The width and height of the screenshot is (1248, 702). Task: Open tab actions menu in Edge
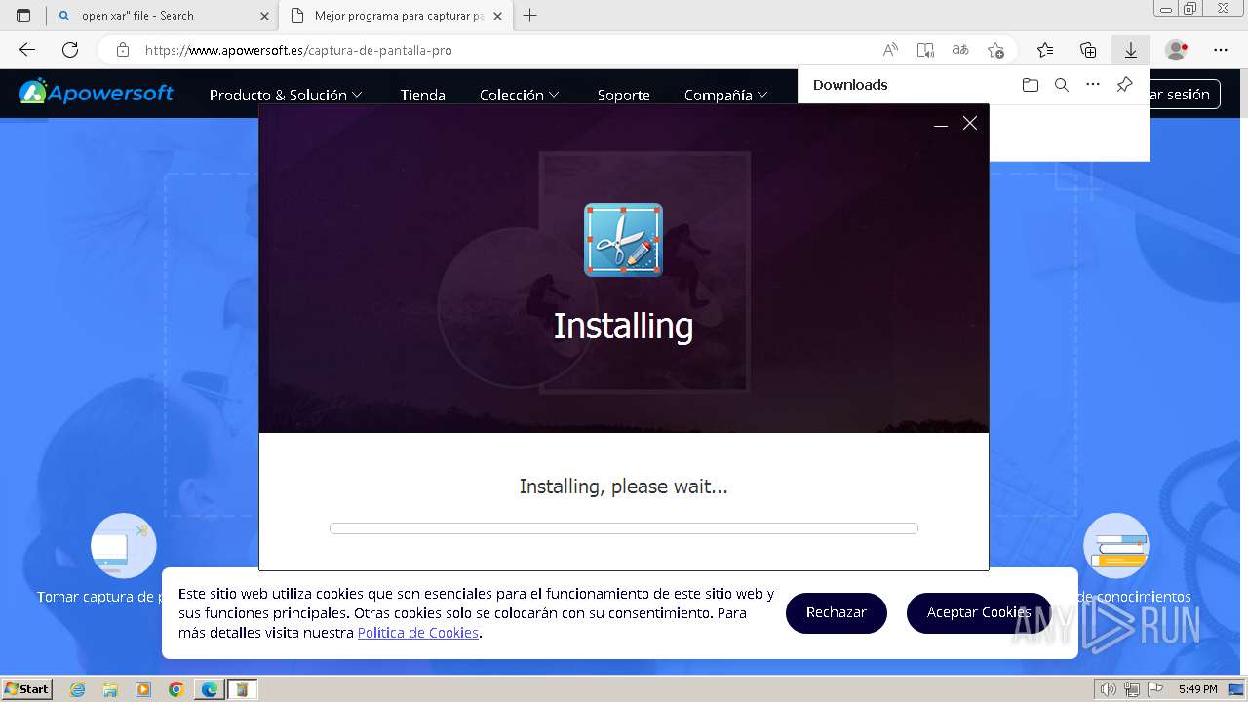(23, 16)
